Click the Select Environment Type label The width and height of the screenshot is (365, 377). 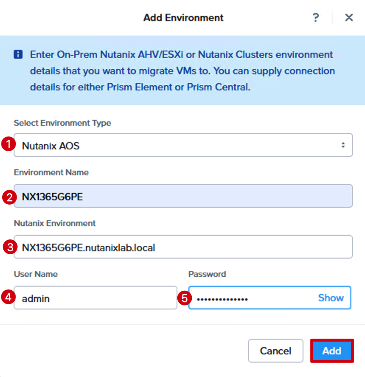click(x=62, y=123)
